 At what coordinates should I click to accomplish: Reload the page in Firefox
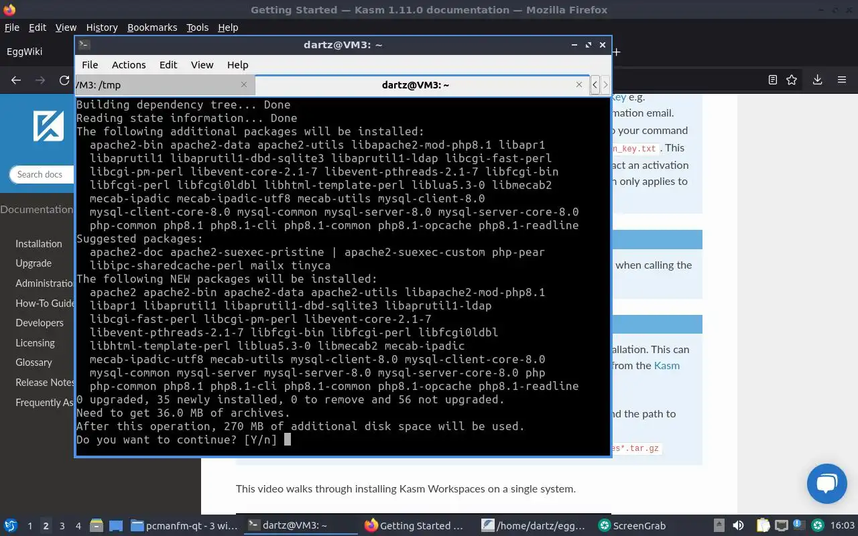click(64, 80)
